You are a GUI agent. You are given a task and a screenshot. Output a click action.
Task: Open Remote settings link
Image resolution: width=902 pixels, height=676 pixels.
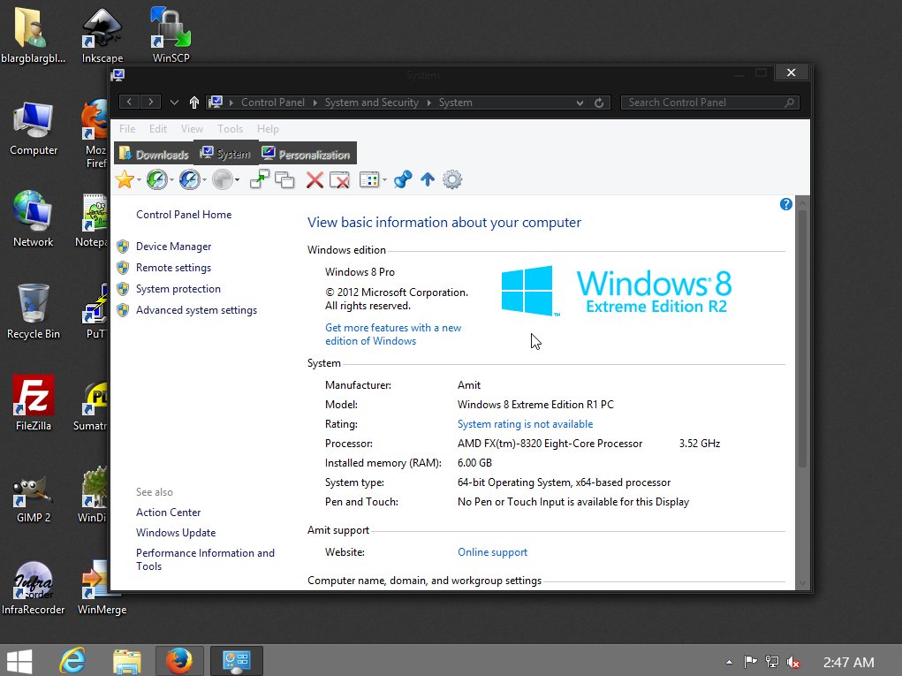(x=173, y=268)
